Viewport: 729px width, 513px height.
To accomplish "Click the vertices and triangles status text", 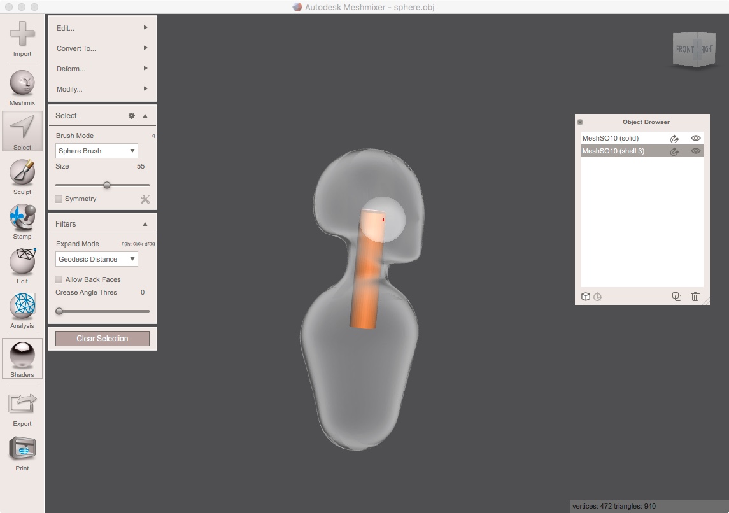I will [x=614, y=506].
